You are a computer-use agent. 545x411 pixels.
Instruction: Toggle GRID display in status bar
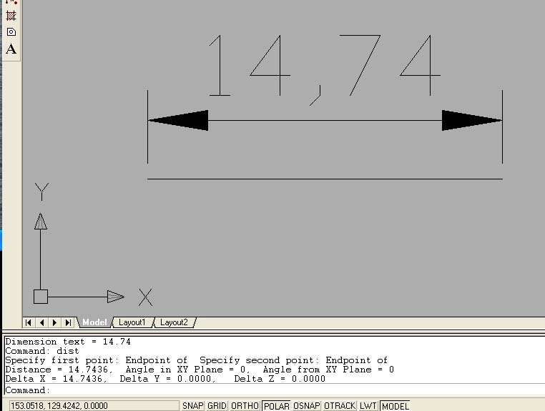(217, 406)
